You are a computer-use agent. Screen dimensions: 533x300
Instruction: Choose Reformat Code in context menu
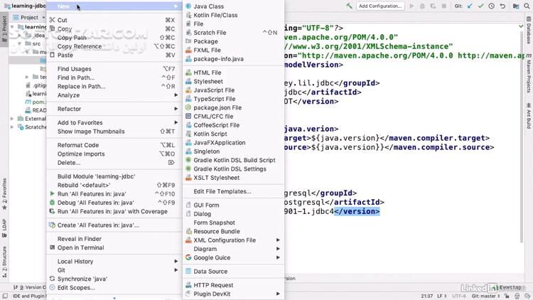pos(78,145)
